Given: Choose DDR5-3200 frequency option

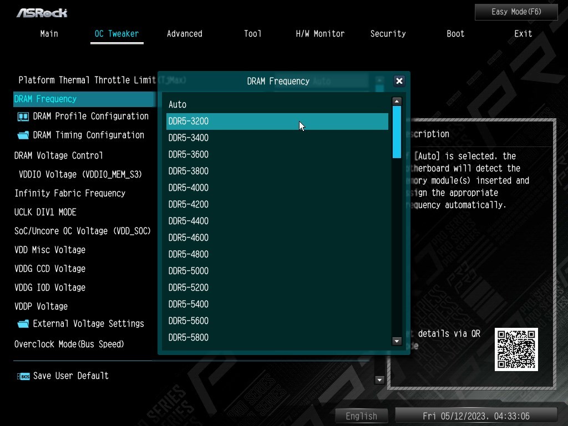Looking at the screenshot, I should 189,121.
